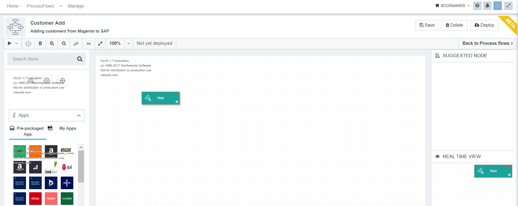Switch to My Apps tab

[x=68, y=128]
